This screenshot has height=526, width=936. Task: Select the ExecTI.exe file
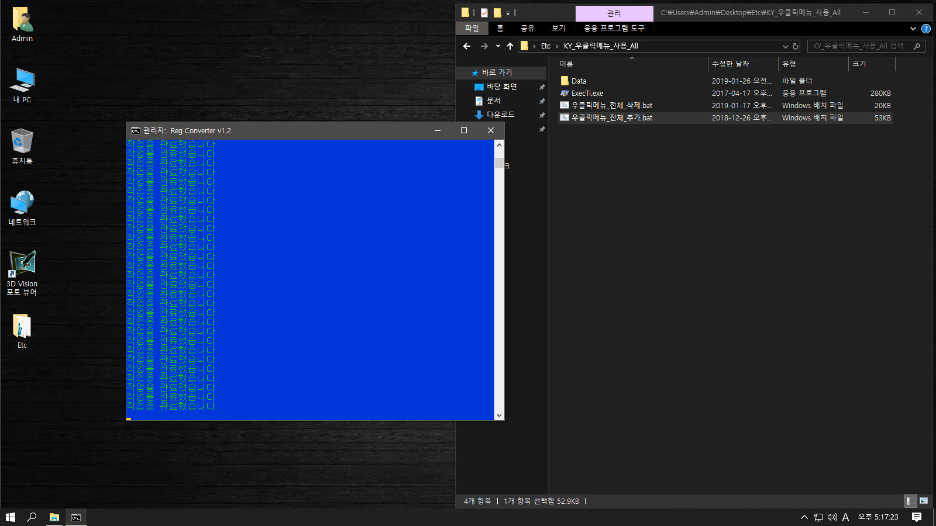[725, 94]
